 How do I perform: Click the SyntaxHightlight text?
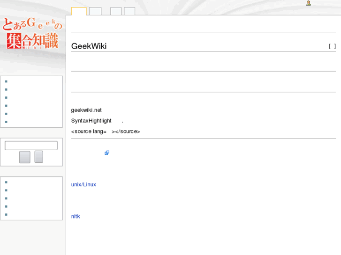click(x=91, y=121)
